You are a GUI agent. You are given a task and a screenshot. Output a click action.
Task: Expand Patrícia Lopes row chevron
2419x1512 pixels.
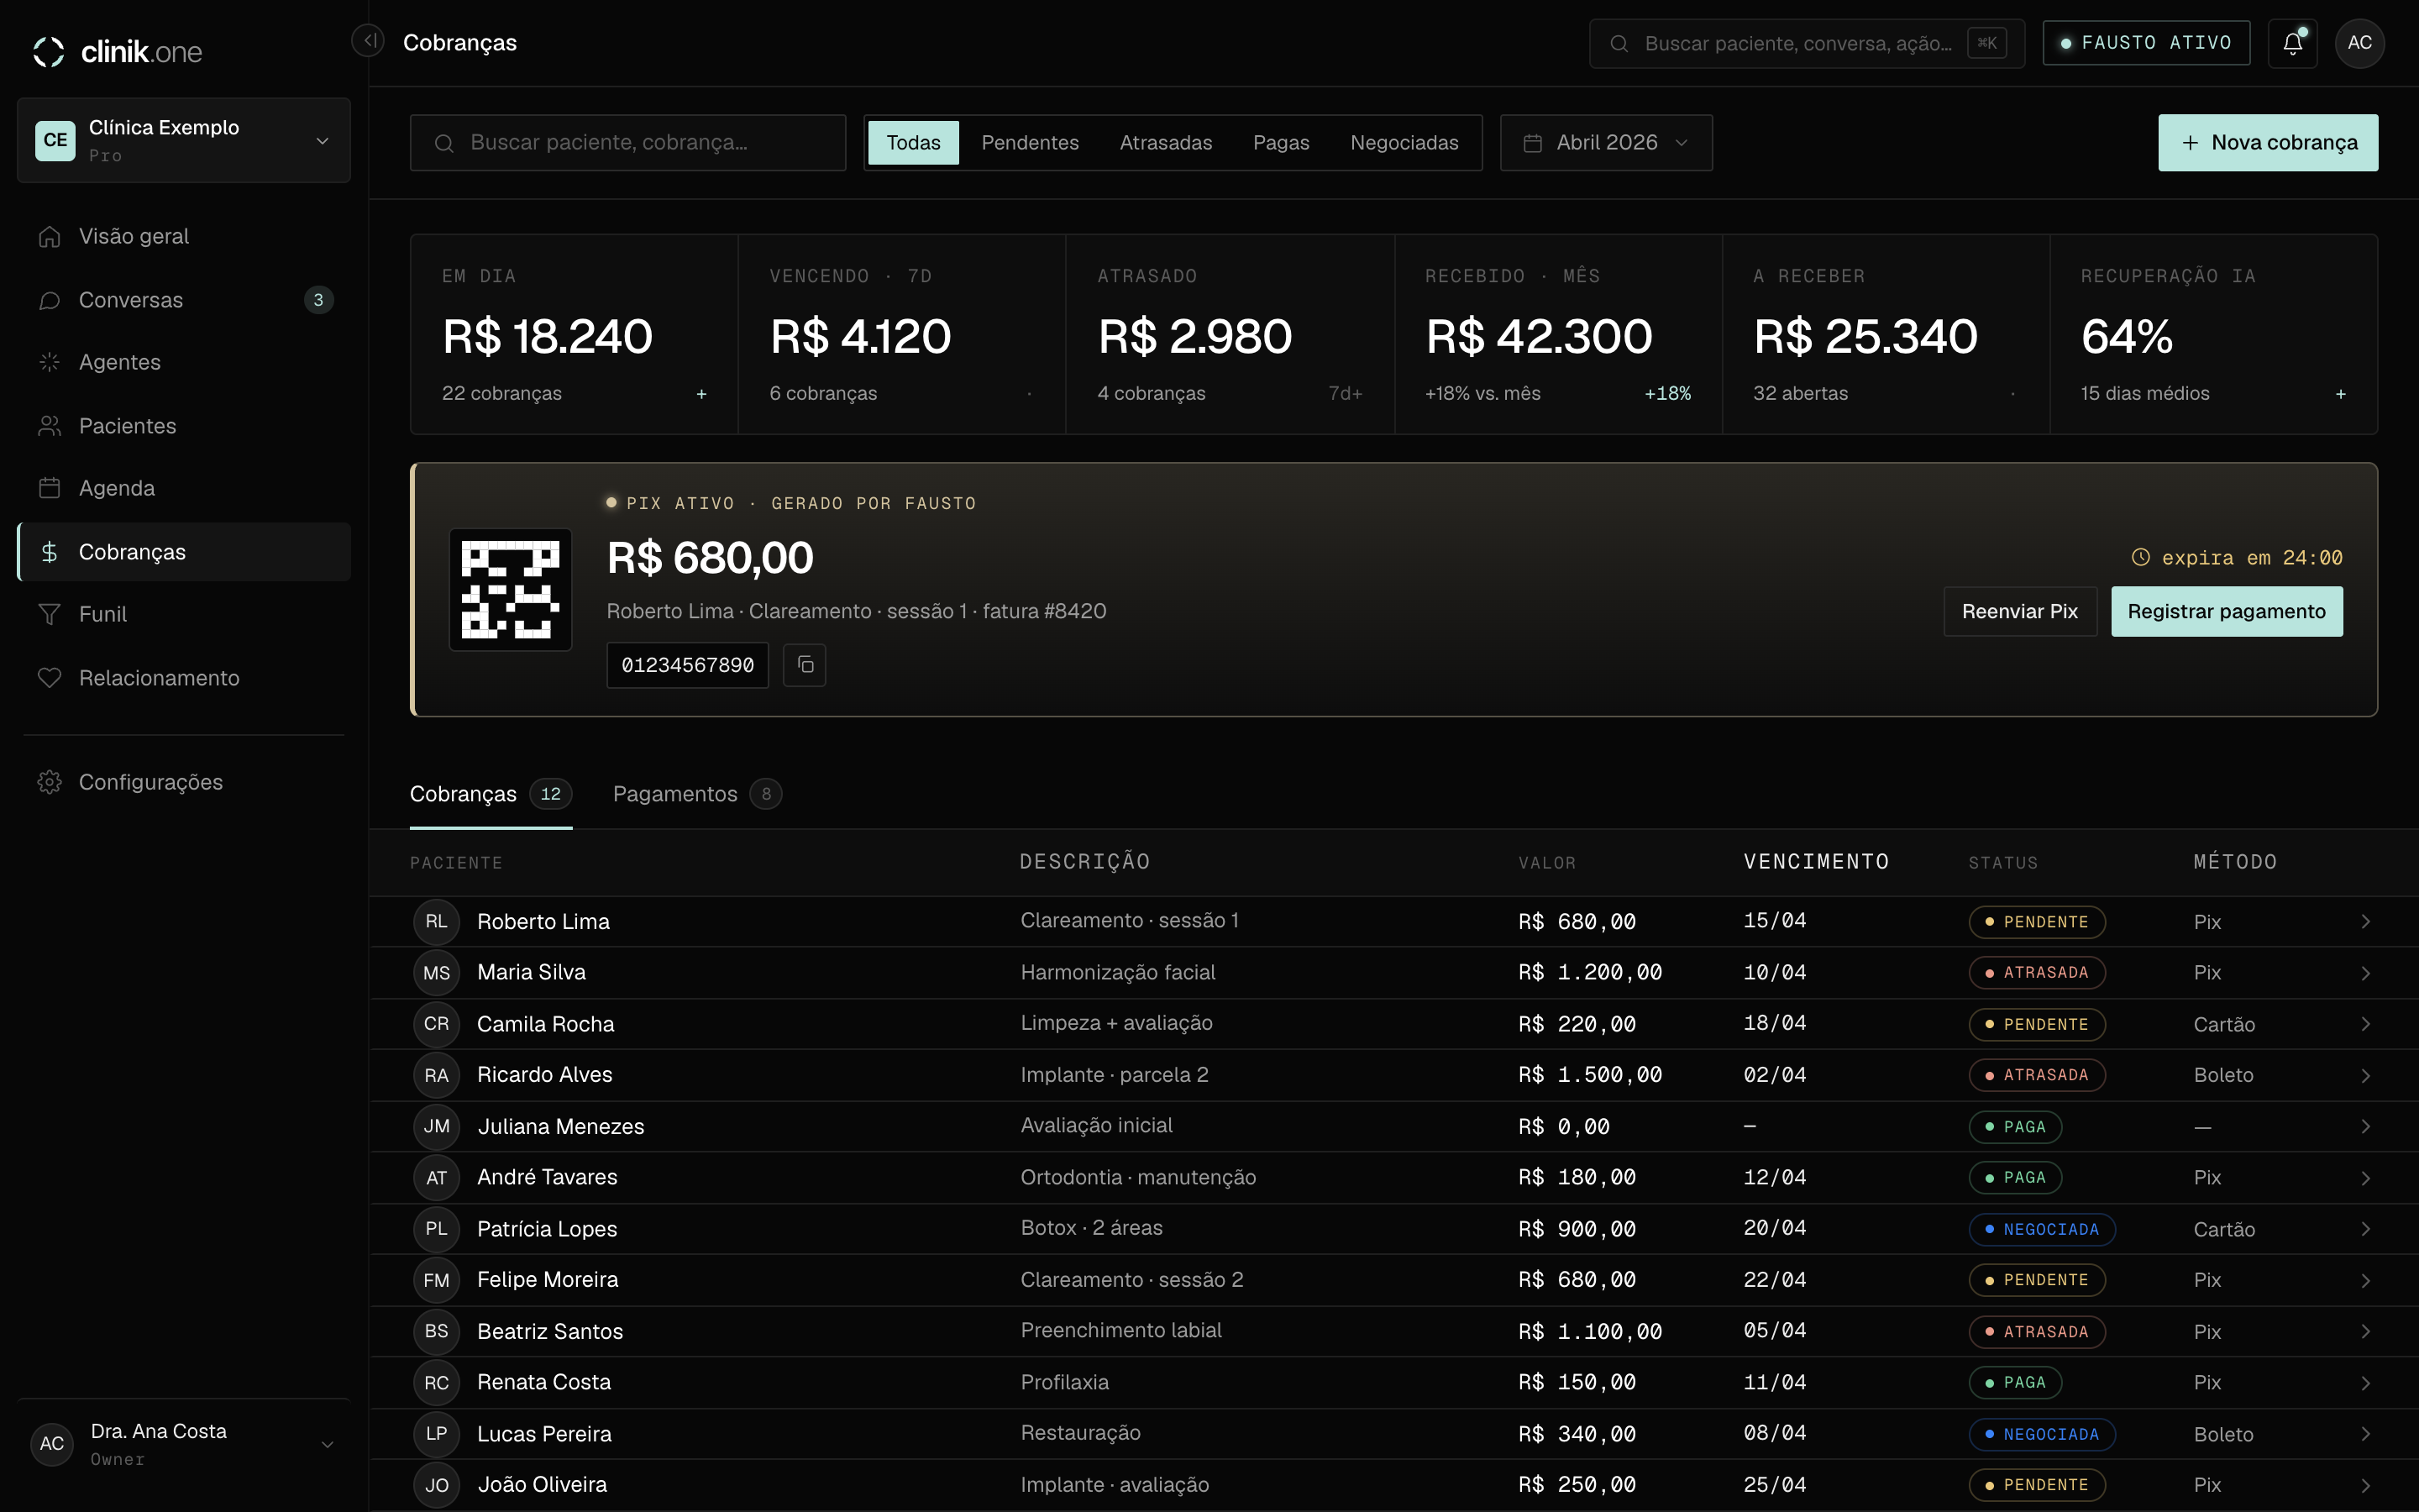pos(2365,1229)
